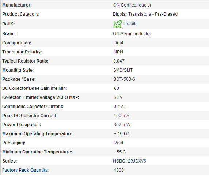Click the 0.047 resistor ratio value

pos(119,61)
